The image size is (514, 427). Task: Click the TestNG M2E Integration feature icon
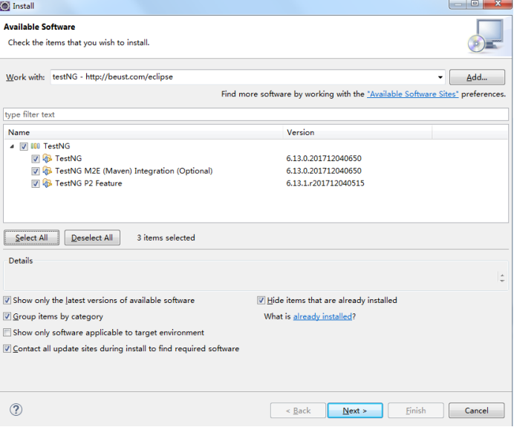48,171
